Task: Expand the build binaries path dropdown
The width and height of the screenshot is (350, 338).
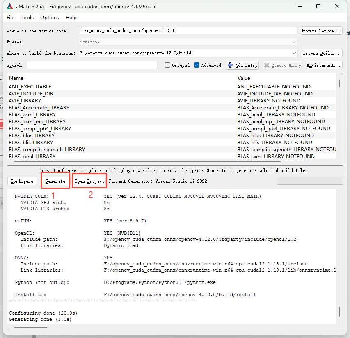Action: pyautogui.click(x=294, y=53)
